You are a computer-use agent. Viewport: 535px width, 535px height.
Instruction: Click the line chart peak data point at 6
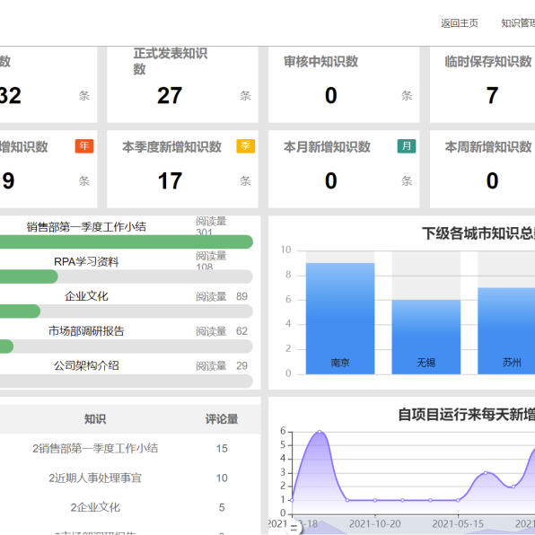(x=320, y=432)
